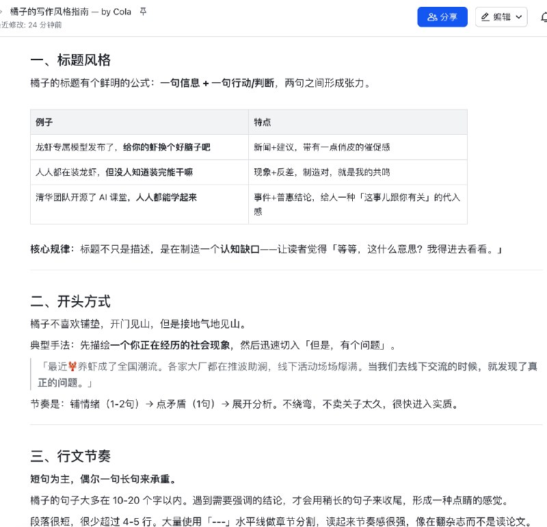Click the pencil icon inside 编辑 button
Screen dimensions: 547x527
tap(485, 17)
